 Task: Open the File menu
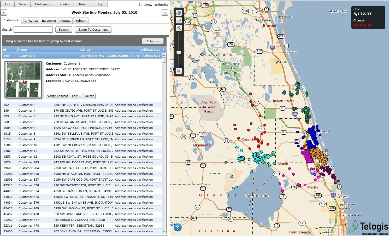point(7,4)
